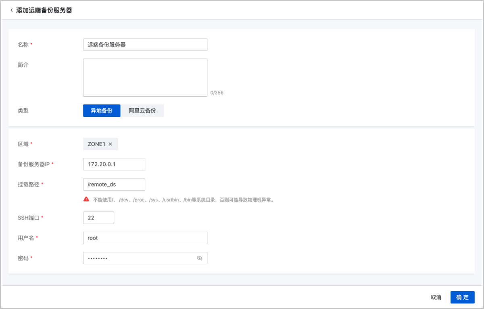Viewport: 484px width, 309px height.
Task: Focus the 名称 input field
Action: [145, 45]
